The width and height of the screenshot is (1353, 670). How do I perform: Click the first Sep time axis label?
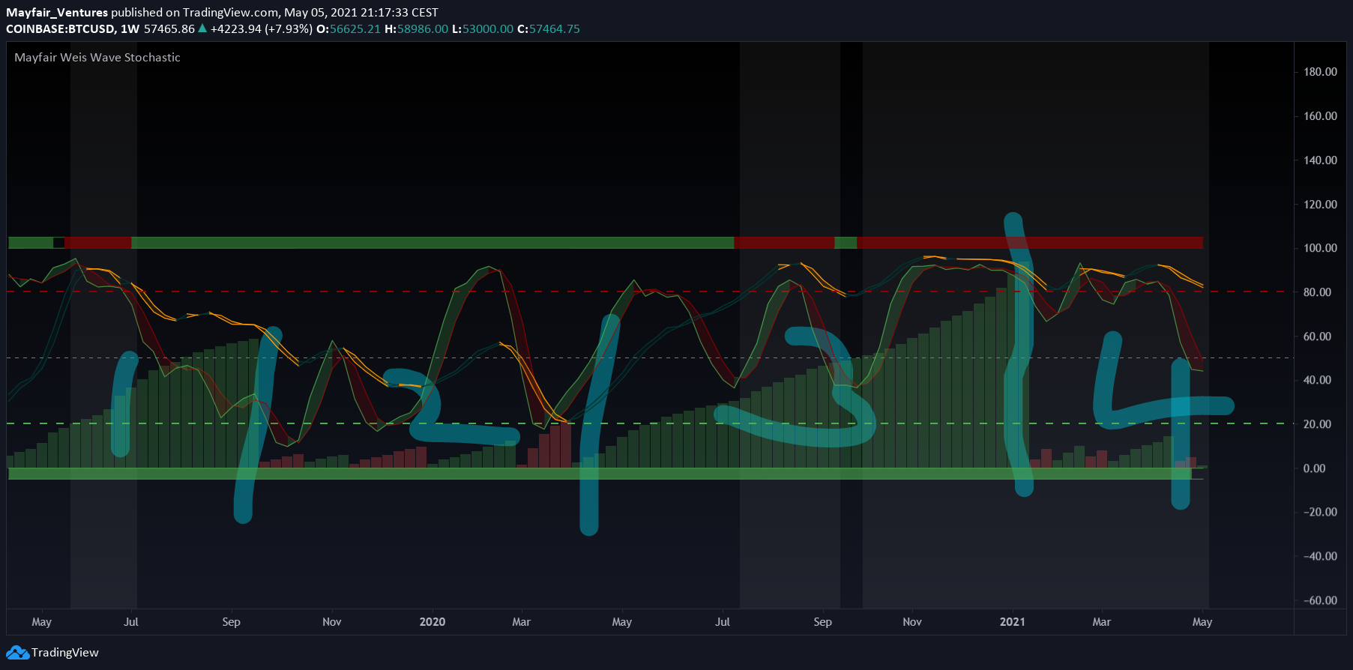pyautogui.click(x=232, y=622)
